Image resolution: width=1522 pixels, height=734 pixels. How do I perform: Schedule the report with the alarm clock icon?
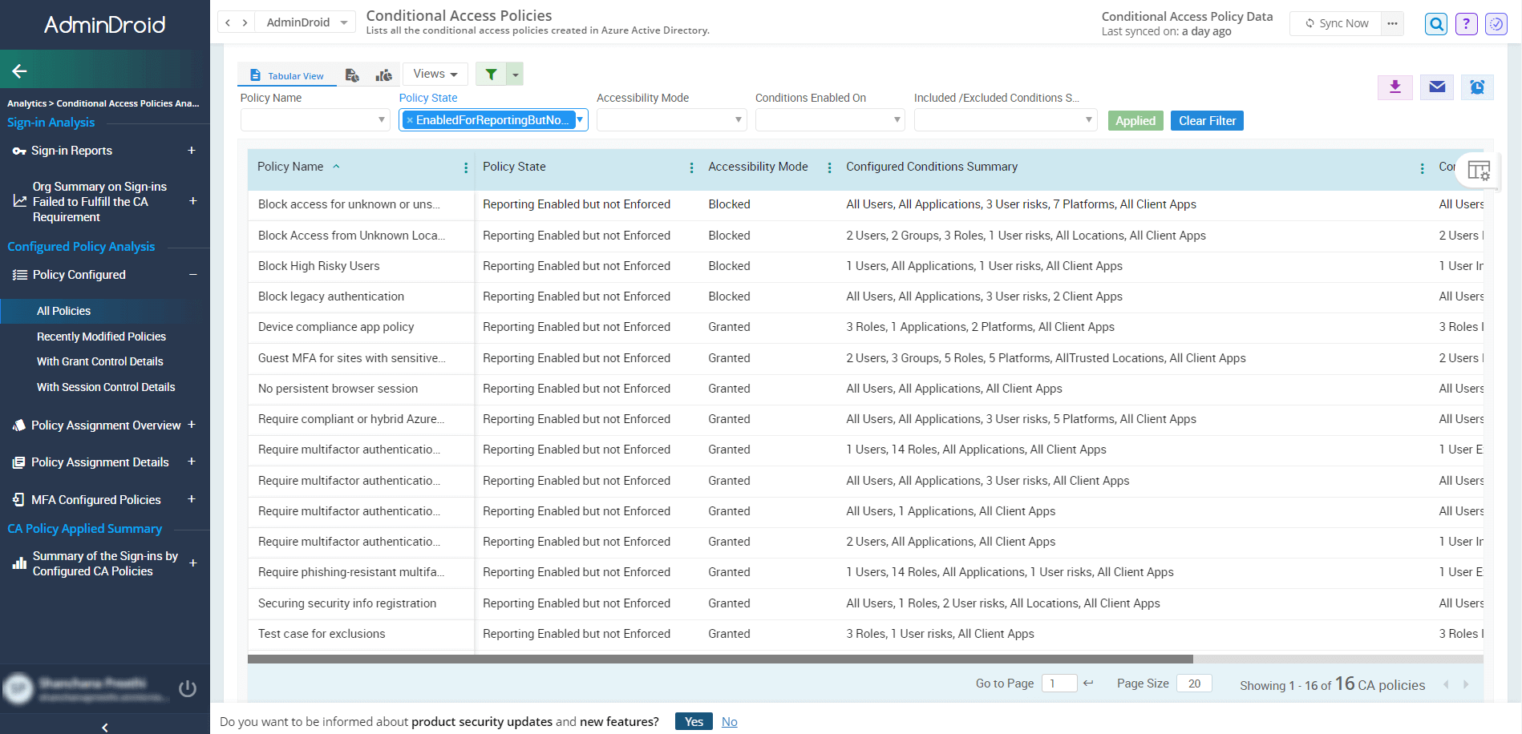click(x=1476, y=87)
